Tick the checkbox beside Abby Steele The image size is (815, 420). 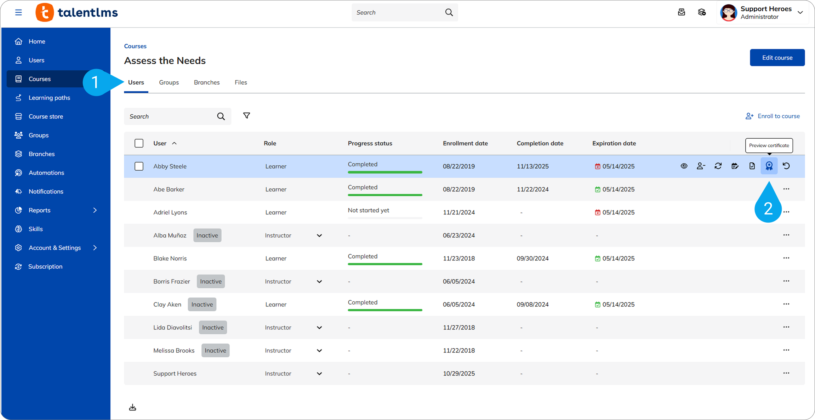click(139, 166)
